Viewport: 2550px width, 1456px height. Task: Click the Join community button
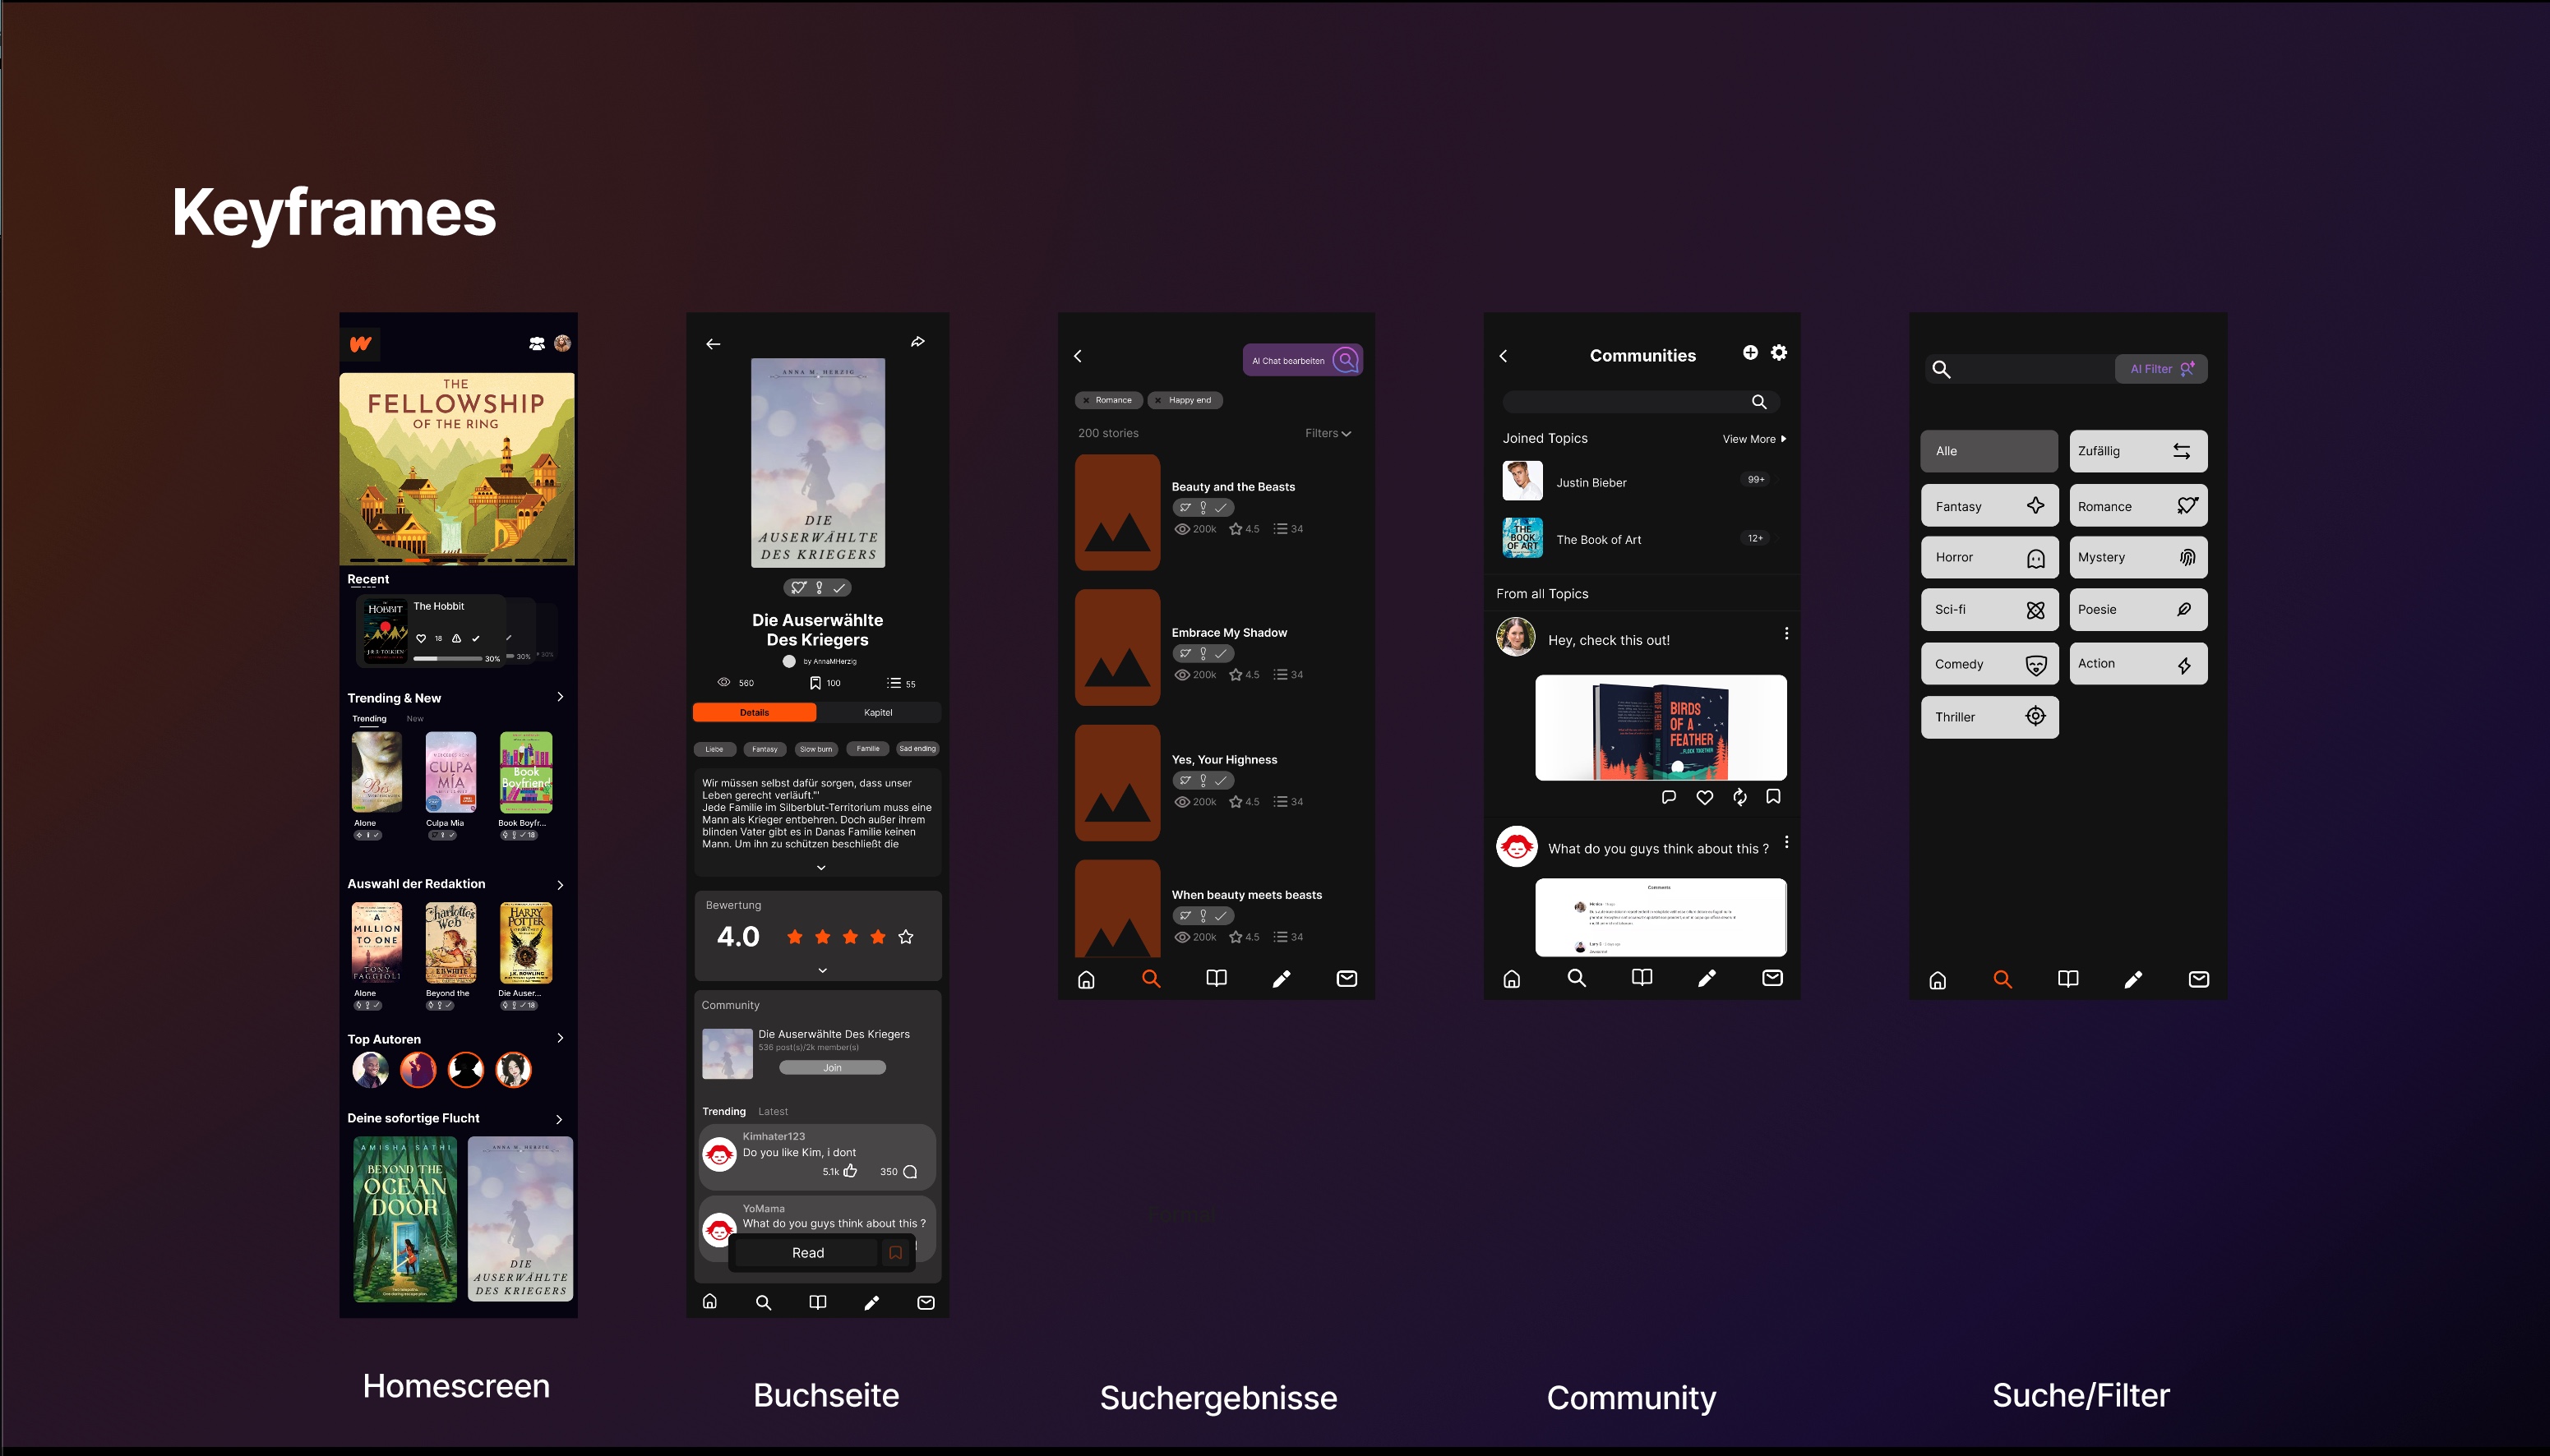[x=833, y=1067]
